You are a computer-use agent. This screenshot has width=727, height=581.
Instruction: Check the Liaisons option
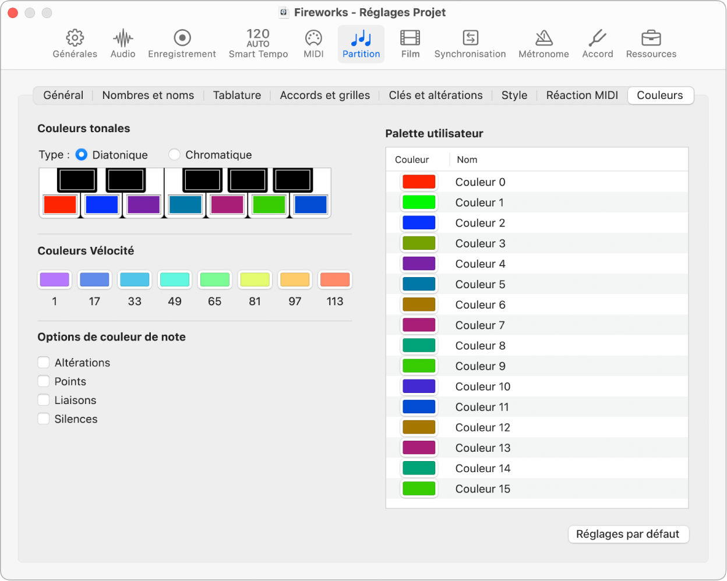point(44,401)
